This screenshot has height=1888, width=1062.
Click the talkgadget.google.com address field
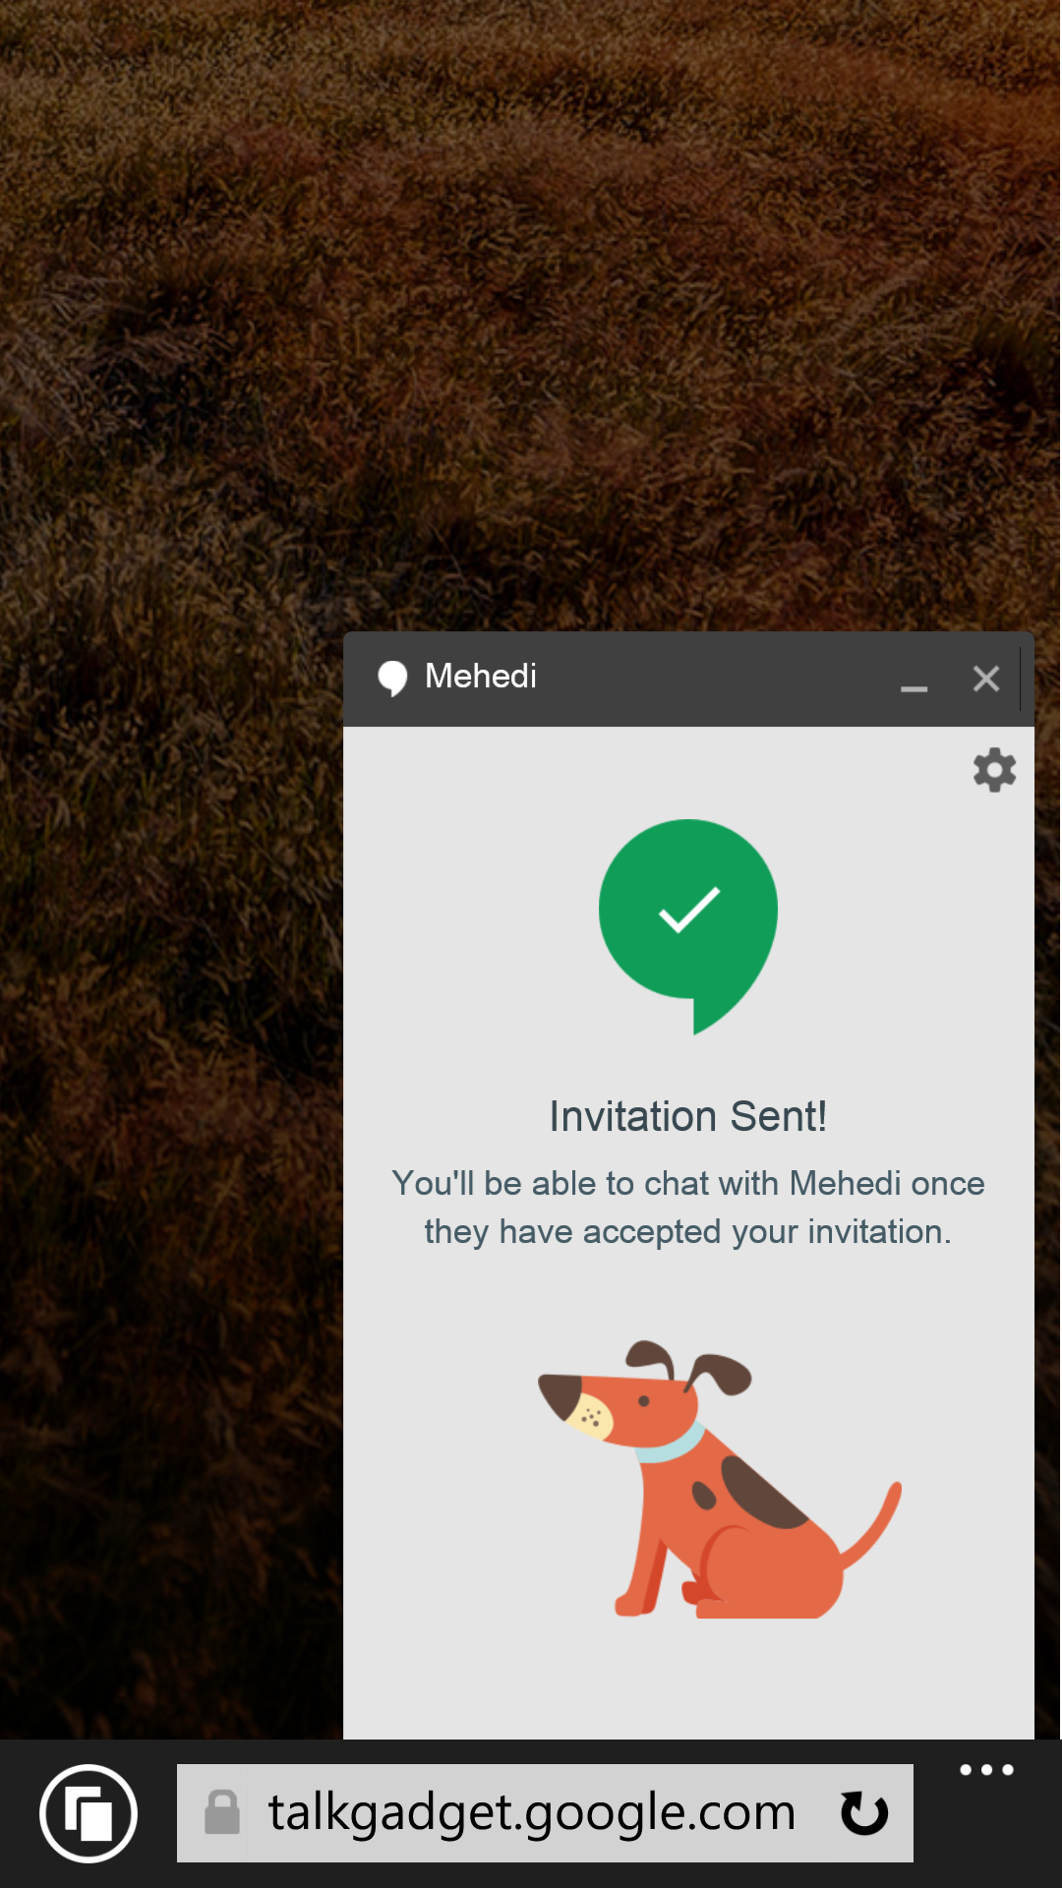point(545,1813)
